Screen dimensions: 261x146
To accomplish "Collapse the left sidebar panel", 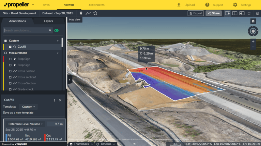I will click(69, 79).
